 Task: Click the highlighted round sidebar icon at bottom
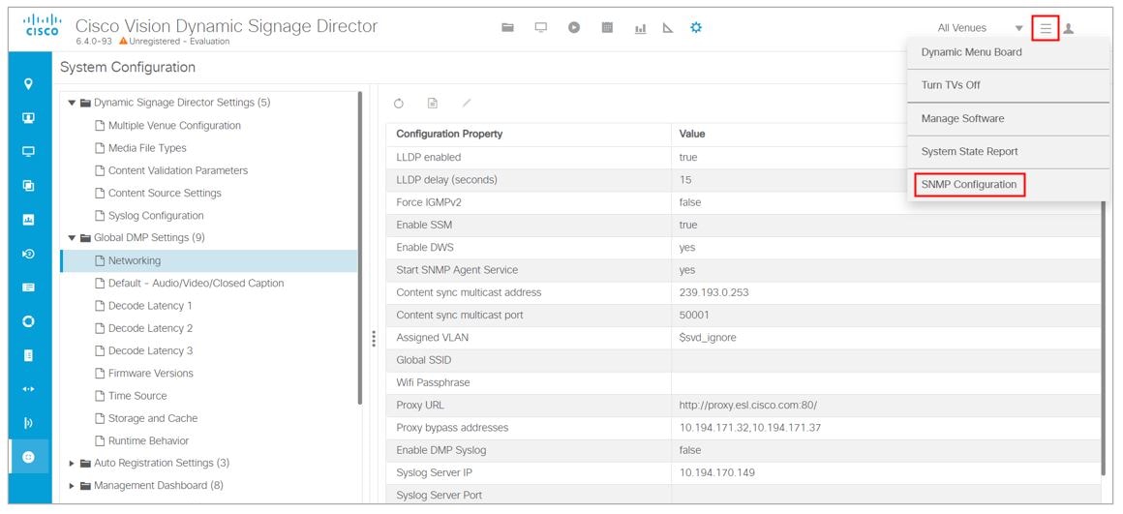click(29, 457)
